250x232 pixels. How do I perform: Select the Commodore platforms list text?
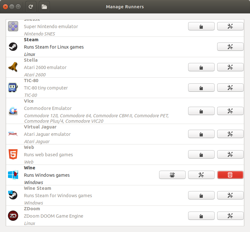(x=96, y=118)
